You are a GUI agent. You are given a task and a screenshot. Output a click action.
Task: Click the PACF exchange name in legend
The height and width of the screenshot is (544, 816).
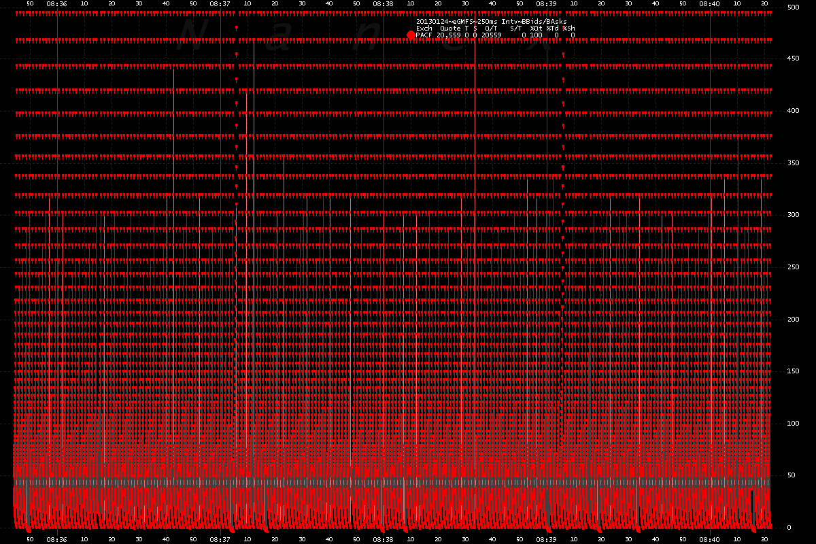pyautogui.click(x=424, y=35)
